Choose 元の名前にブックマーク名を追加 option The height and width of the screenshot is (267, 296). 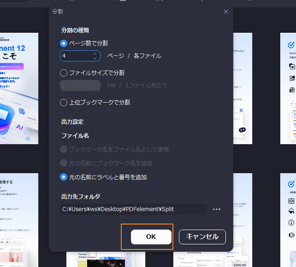pos(64,163)
